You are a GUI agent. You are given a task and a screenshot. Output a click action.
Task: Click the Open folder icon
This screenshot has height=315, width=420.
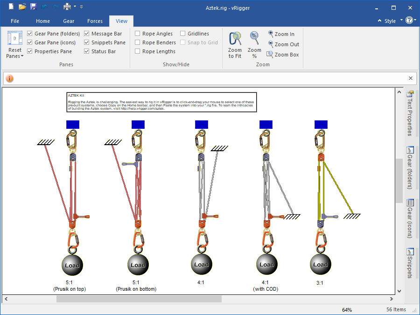tap(22, 7)
